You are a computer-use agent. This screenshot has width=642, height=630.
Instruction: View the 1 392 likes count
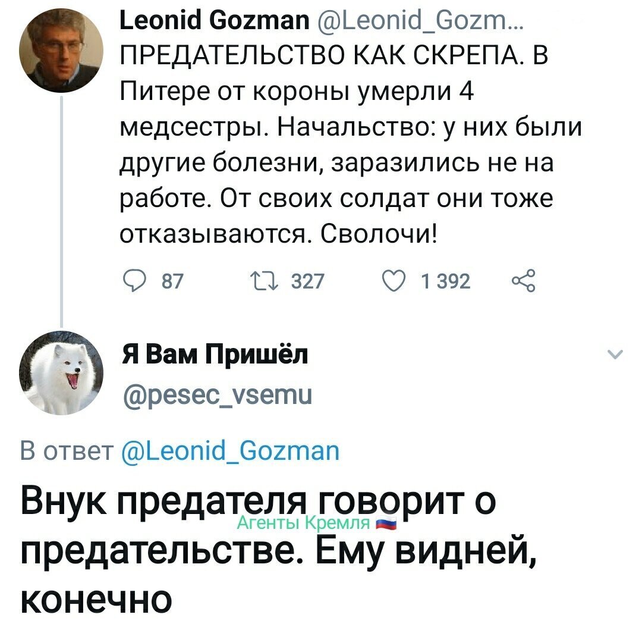446,282
